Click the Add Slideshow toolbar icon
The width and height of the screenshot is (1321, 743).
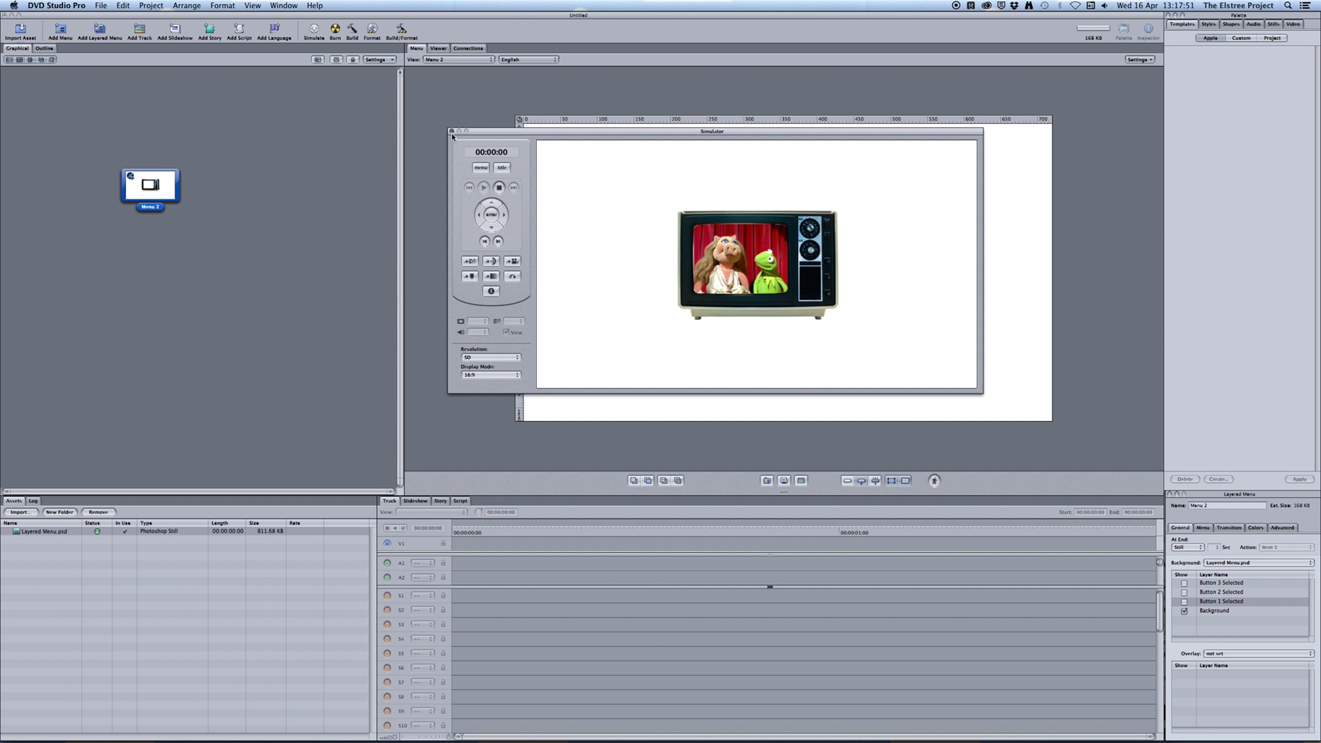174,29
